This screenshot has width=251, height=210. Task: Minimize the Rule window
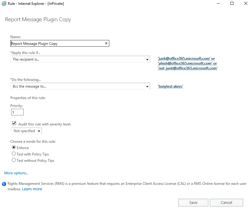coord(218,3)
